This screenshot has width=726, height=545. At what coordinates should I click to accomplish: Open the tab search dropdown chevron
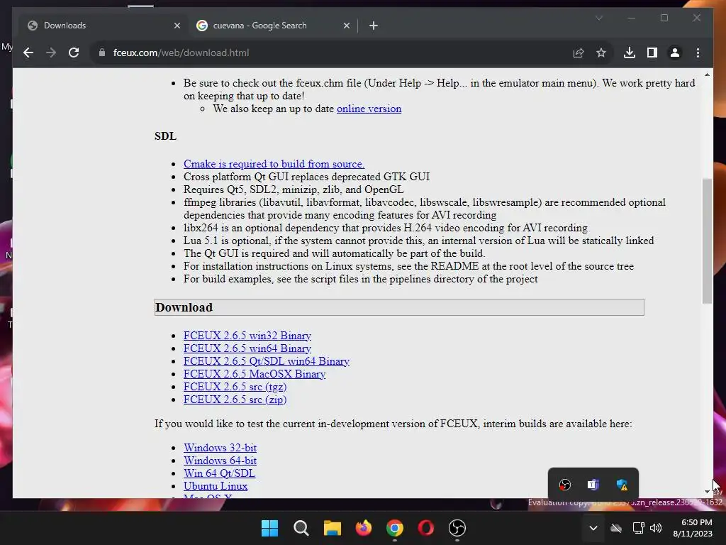[599, 18]
